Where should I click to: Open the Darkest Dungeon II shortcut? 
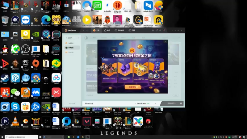[46, 7]
